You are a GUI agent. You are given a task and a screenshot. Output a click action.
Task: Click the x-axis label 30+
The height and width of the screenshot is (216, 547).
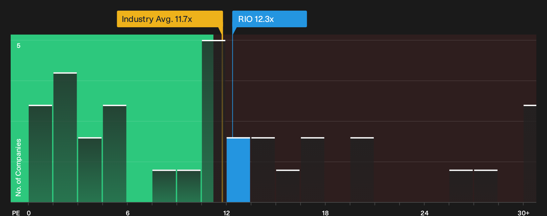point(523,213)
